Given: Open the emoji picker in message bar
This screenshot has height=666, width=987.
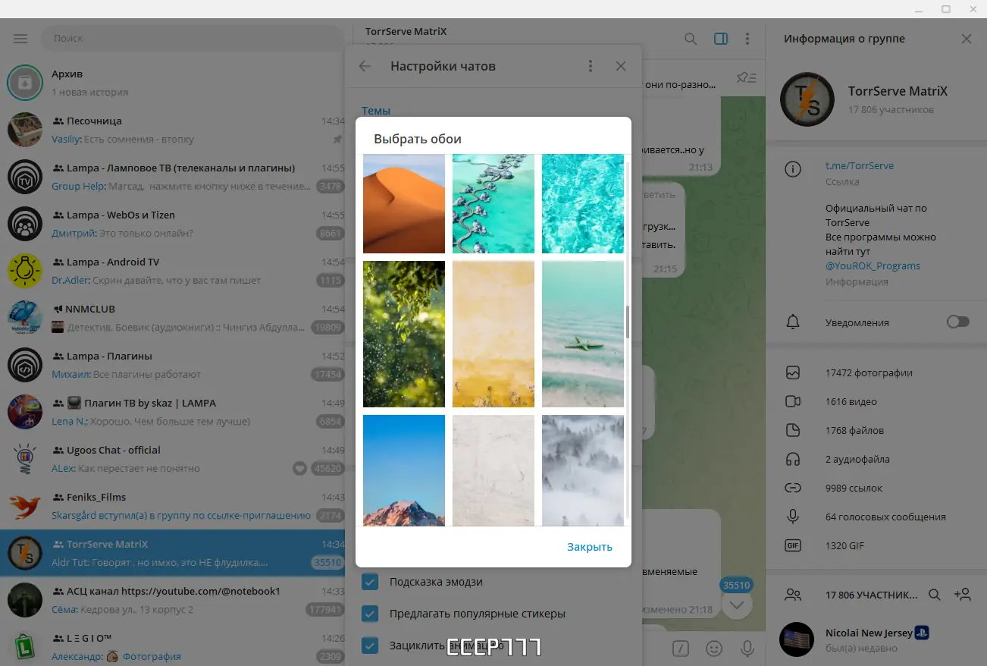Looking at the screenshot, I should 713,649.
